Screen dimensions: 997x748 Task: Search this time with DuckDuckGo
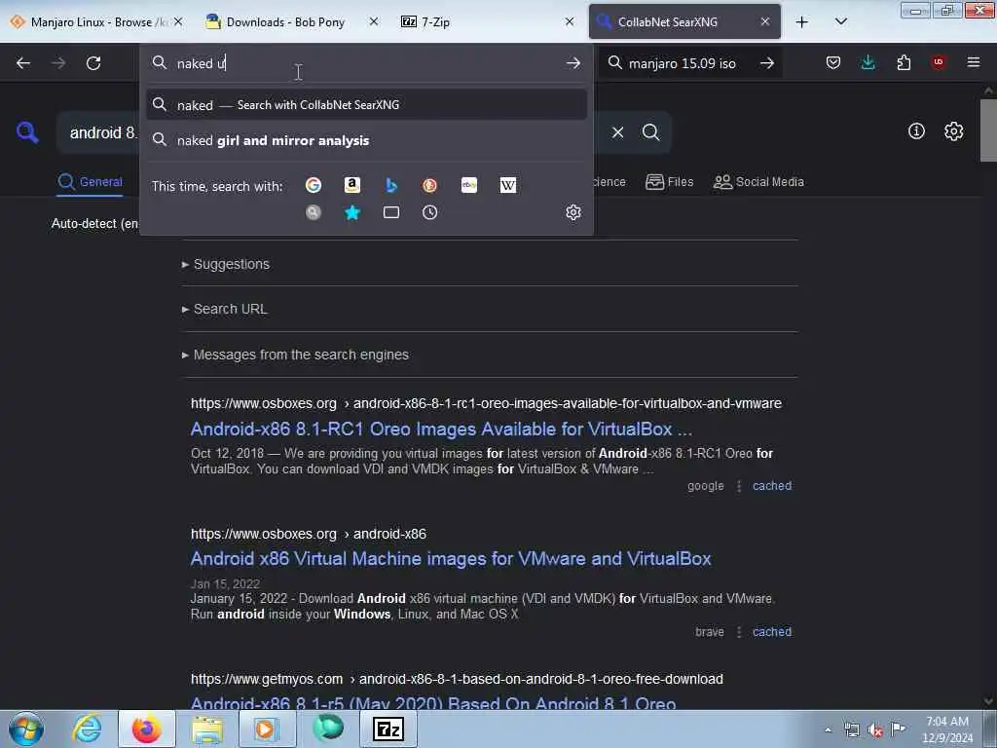[429, 185]
